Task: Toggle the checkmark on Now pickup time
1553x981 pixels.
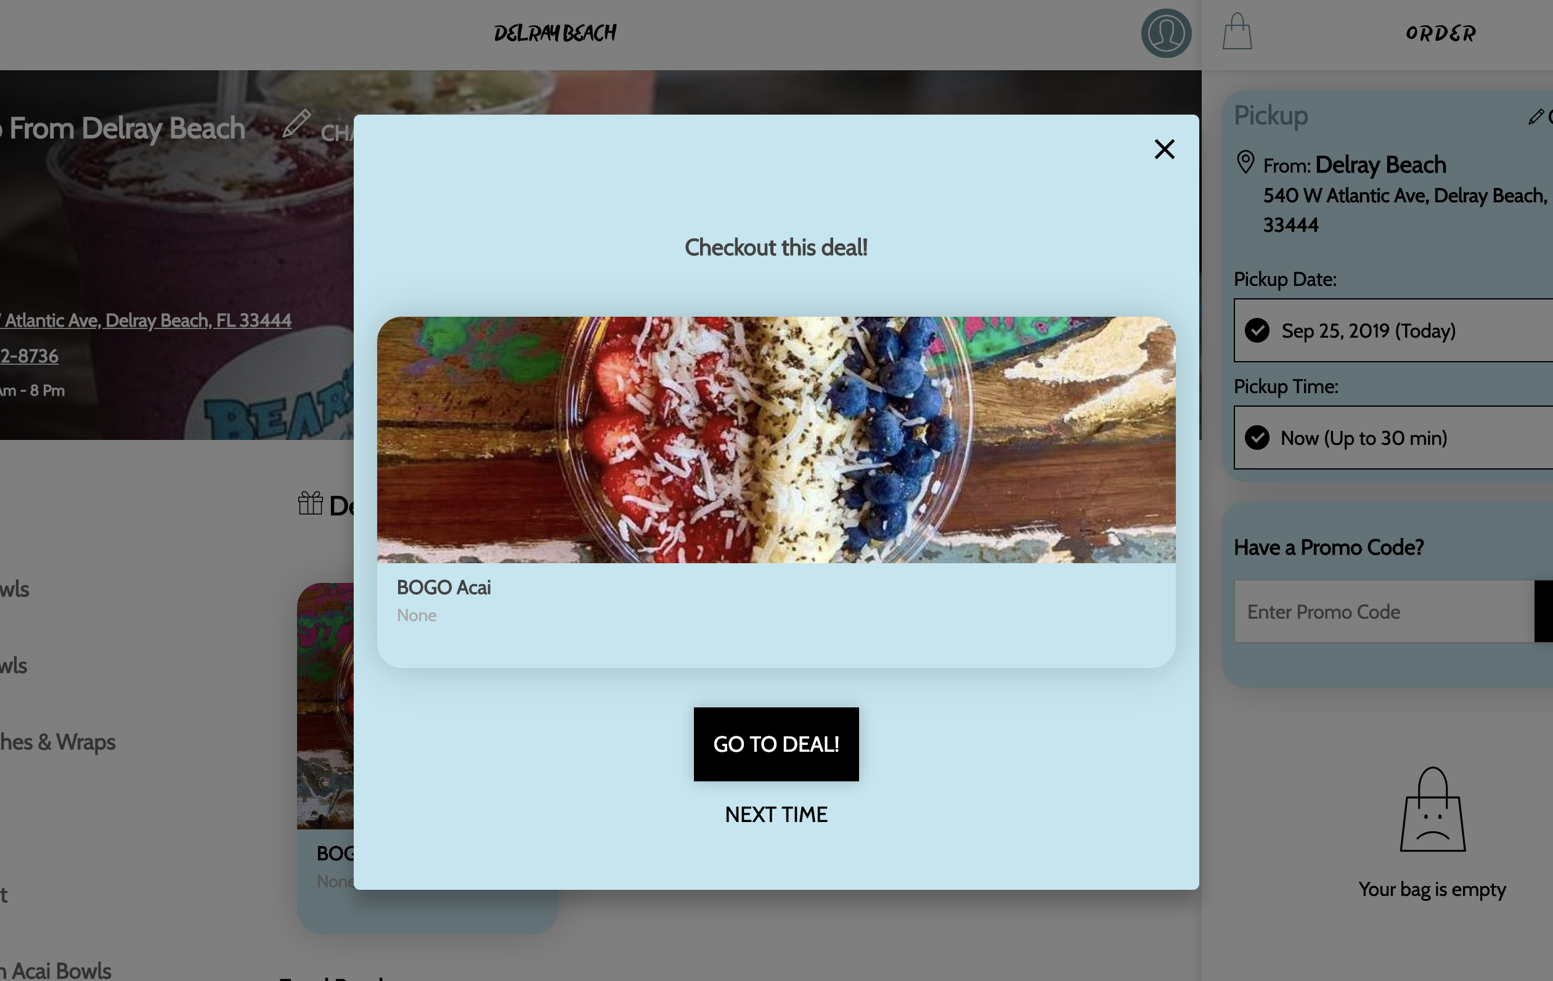Action: [x=1257, y=438]
